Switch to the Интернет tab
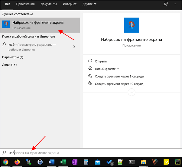 [x=70, y=4]
